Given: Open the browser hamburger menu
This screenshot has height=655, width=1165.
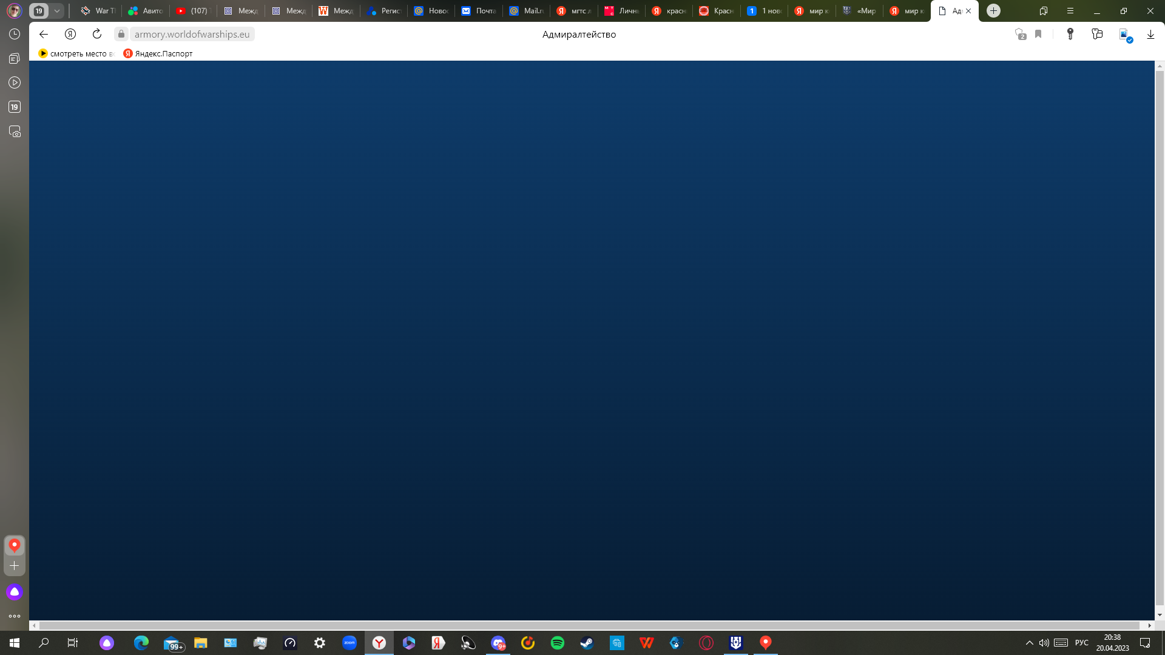Looking at the screenshot, I should pos(1070,11).
